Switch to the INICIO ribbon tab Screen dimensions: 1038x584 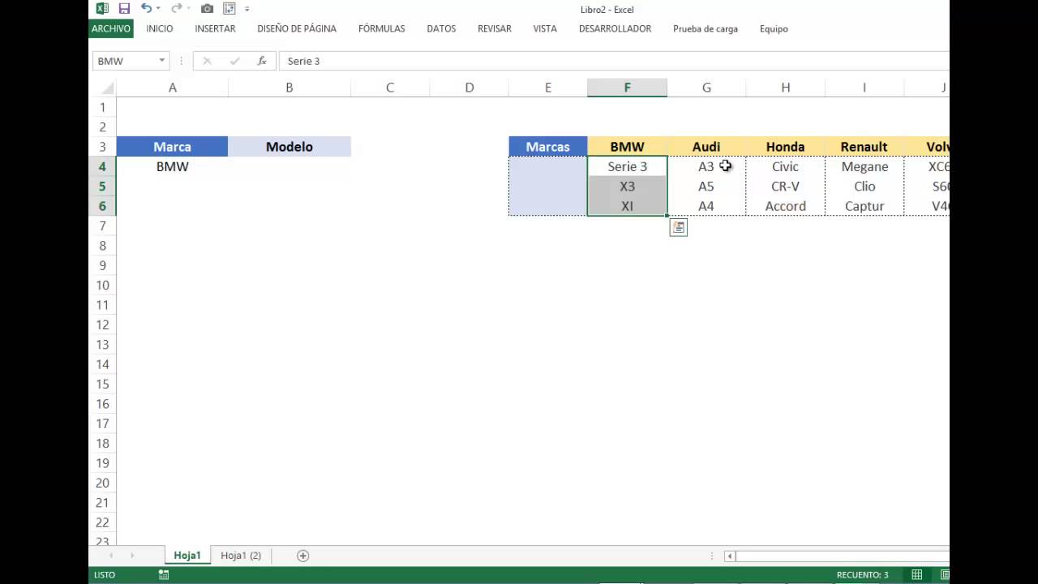point(160,28)
